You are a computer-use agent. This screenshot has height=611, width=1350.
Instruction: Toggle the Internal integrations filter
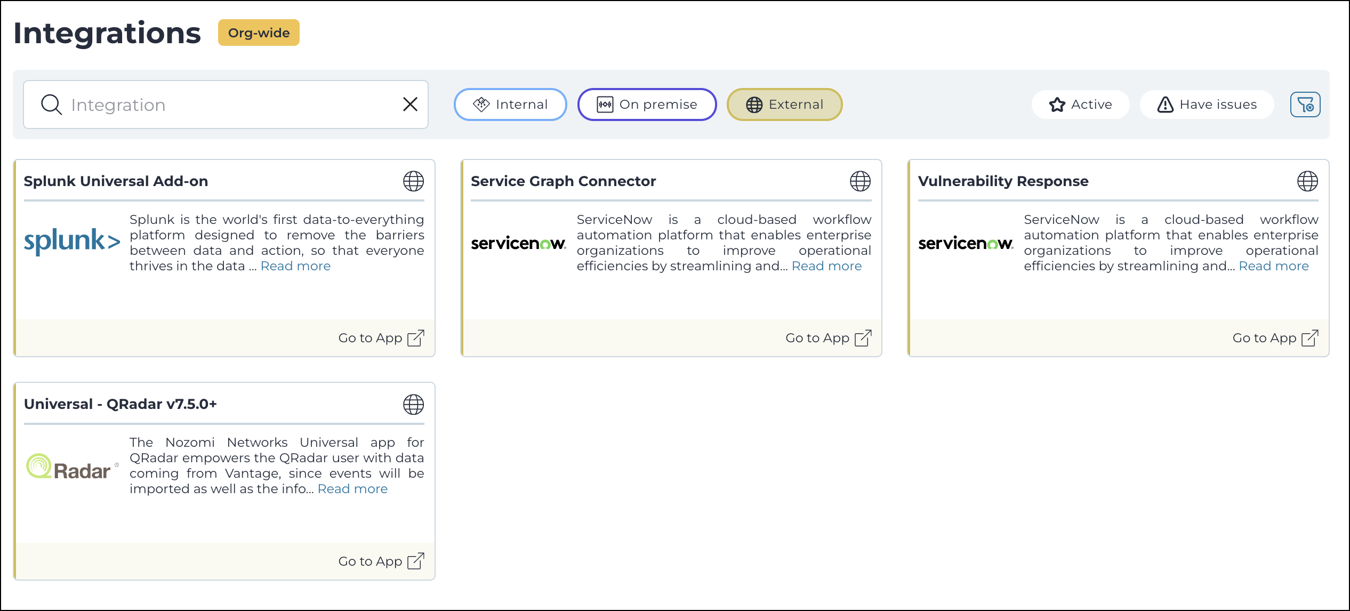coord(510,104)
